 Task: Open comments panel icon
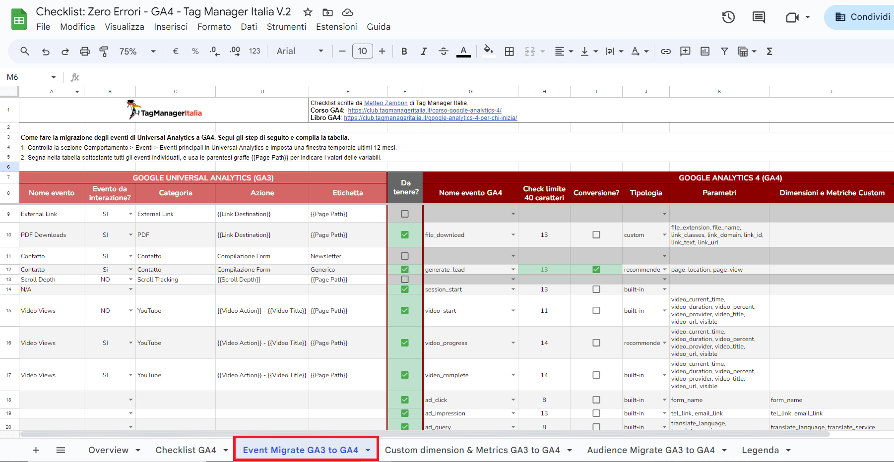tap(759, 17)
